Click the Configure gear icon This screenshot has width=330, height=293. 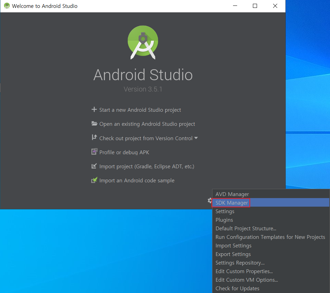point(210,200)
